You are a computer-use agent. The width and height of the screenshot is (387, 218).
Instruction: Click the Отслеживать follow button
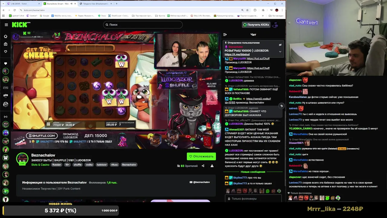(201, 156)
